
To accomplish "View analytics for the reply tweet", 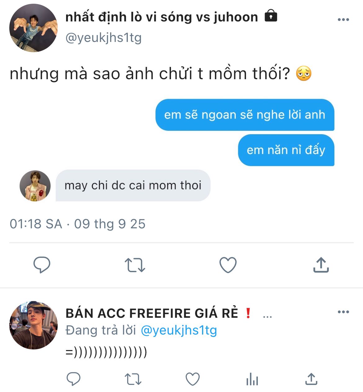I will pos(252,379).
